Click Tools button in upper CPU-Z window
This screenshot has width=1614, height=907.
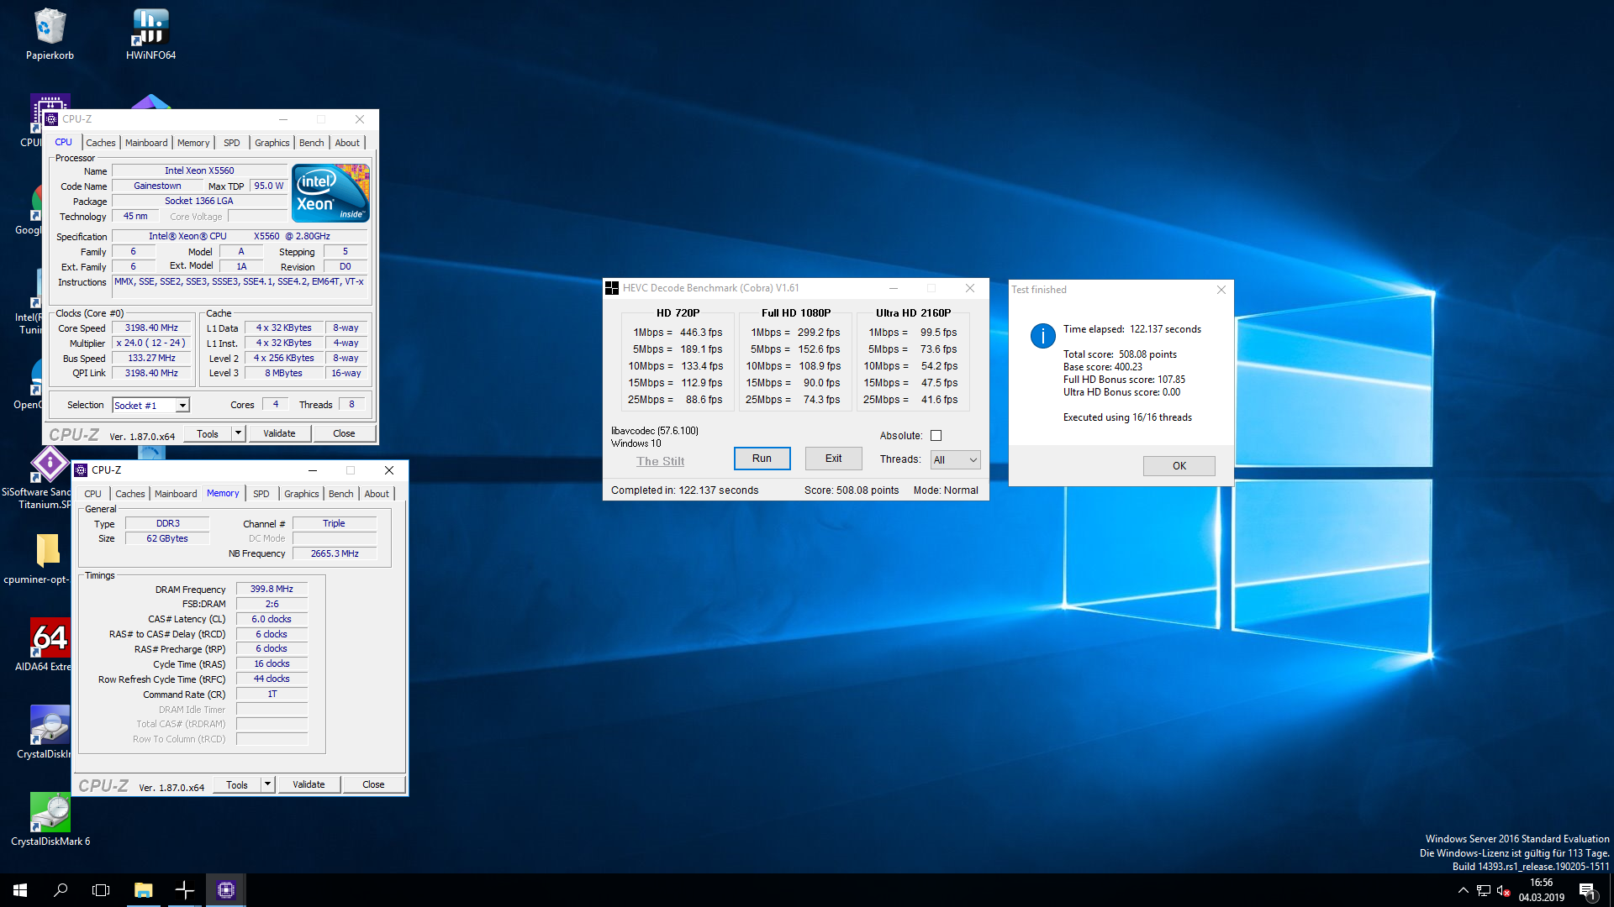(x=208, y=433)
